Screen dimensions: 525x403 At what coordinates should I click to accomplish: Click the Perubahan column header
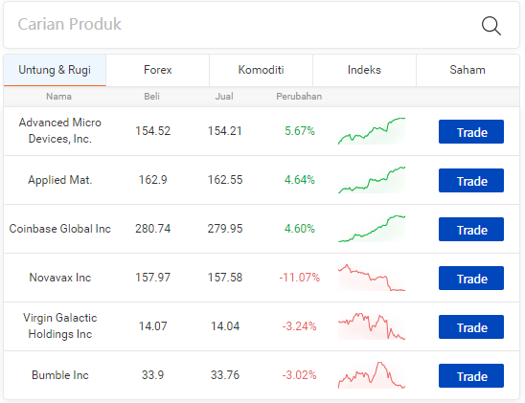coord(299,97)
